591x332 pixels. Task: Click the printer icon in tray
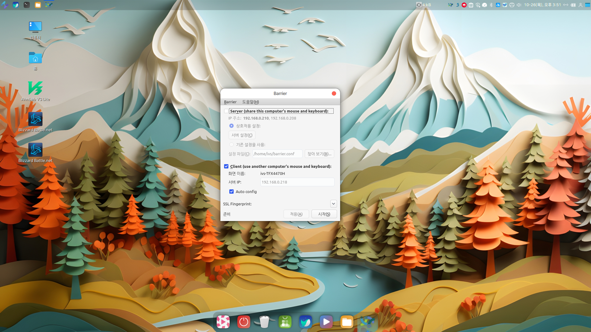[x=512, y=5]
